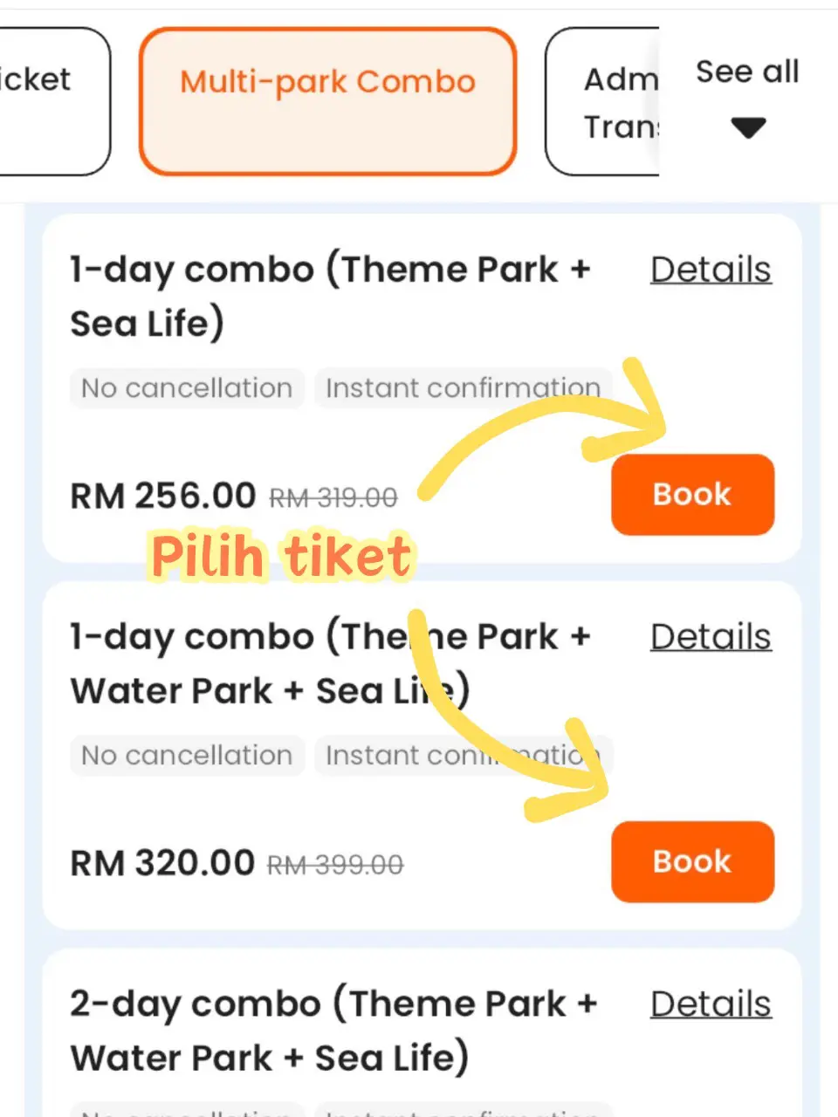Click the Pilih tiket sticker text

pos(281,556)
